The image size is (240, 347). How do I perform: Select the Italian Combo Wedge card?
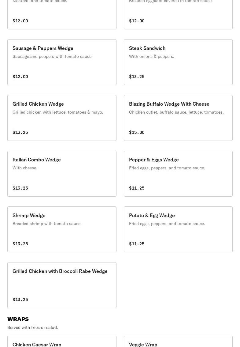click(62, 174)
